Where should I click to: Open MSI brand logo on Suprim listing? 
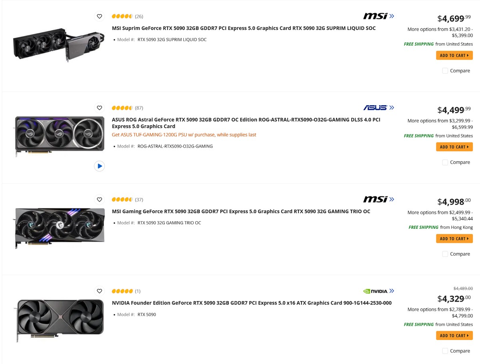[378, 16]
